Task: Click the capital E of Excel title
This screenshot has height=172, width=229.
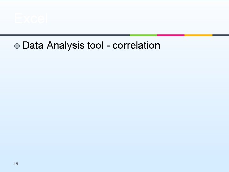Action: click(18, 19)
